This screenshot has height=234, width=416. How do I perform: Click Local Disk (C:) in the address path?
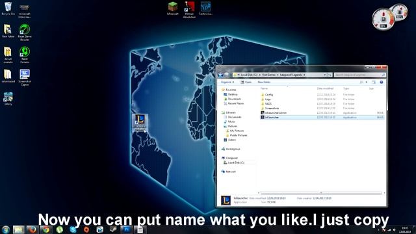[x=249, y=75]
